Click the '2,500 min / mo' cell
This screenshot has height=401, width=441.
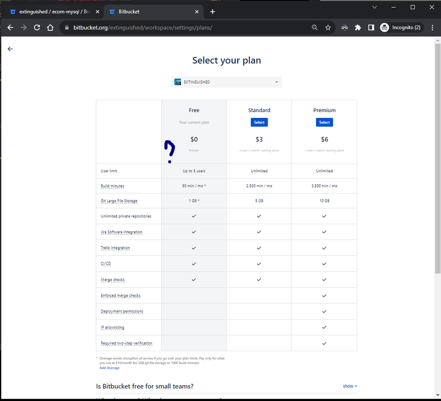(x=259, y=186)
